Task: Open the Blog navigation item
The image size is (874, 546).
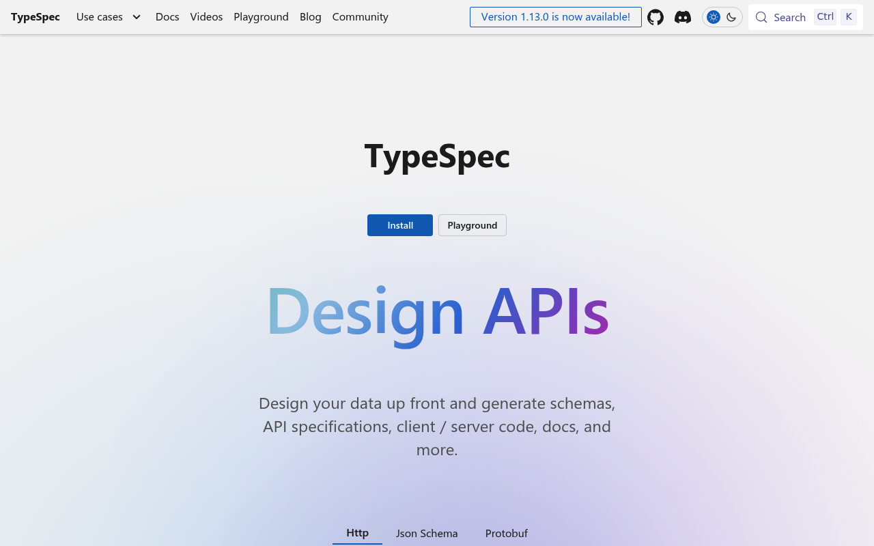Action: 311,17
